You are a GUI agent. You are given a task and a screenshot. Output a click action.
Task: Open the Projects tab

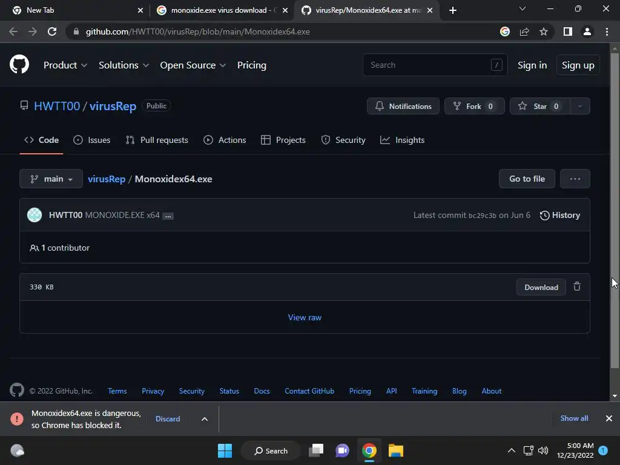(x=283, y=140)
